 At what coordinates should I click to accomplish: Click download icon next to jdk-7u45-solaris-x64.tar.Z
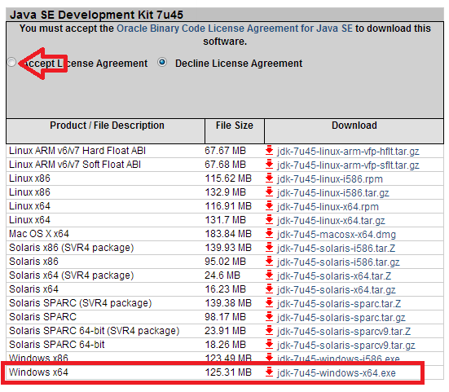pos(269,275)
